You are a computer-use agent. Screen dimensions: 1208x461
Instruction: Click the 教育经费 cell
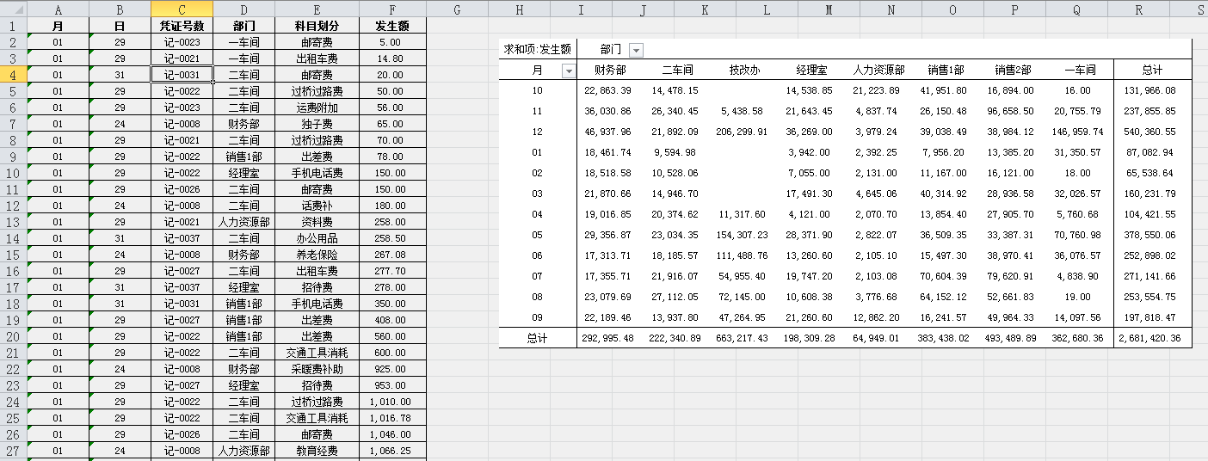click(317, 451)
